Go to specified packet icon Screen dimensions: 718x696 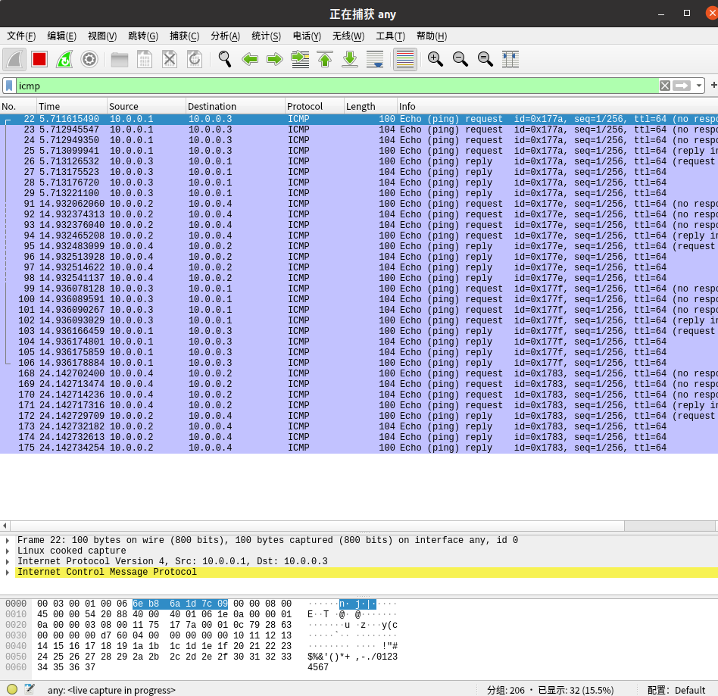click(300, 60)
